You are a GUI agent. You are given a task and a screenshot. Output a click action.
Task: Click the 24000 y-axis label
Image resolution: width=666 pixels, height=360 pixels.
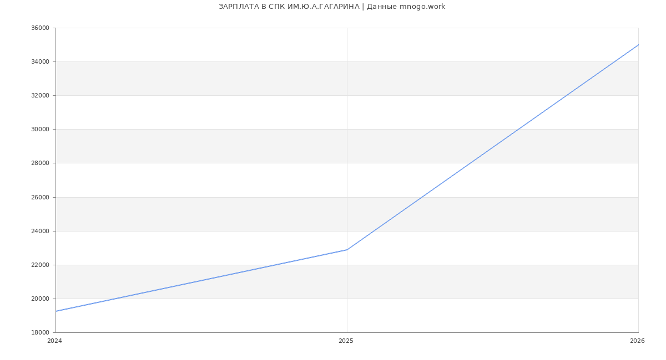tap(40, 232)
